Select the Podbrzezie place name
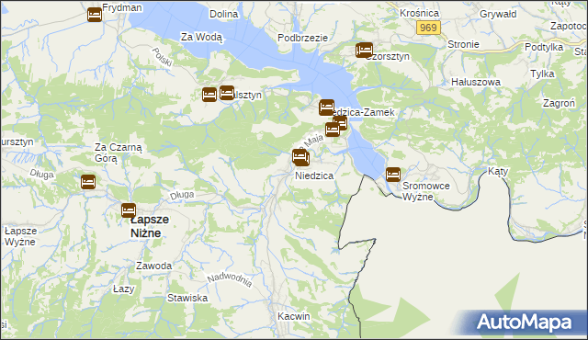Image resolution: width=588 pixels, height=340 pixels. pos(302,38)
